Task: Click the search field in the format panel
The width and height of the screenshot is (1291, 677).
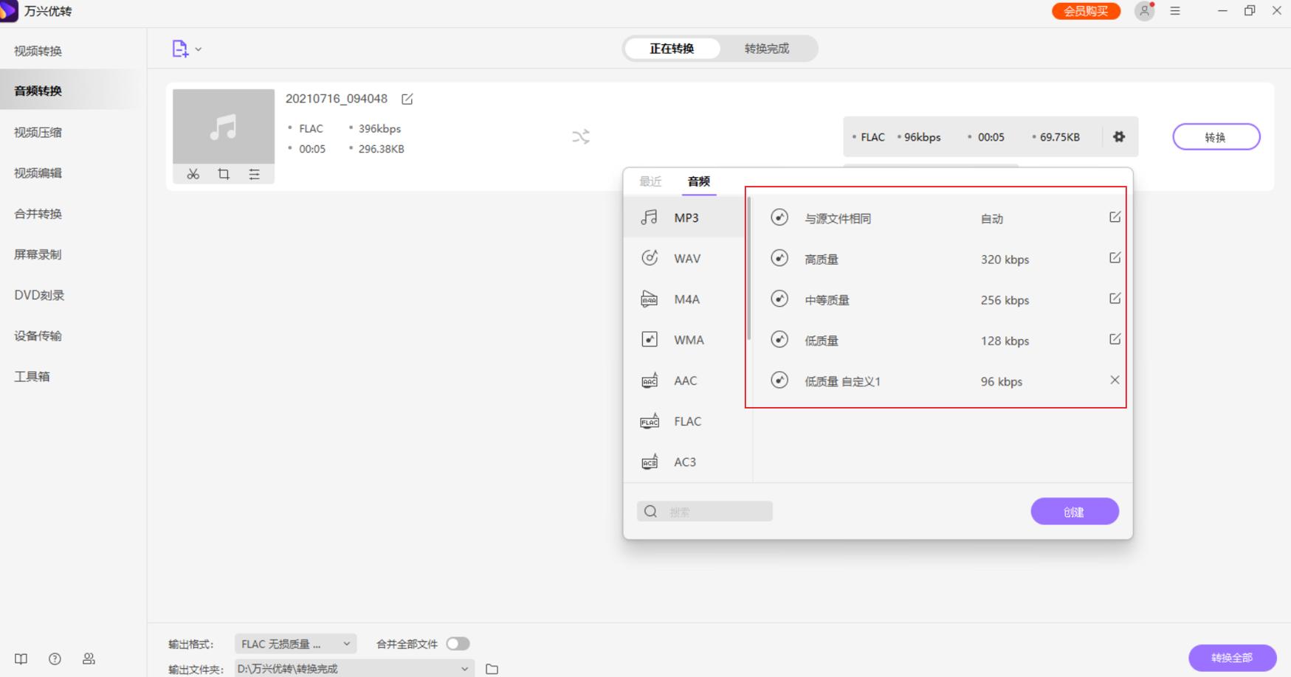Action: coord(705,511)
